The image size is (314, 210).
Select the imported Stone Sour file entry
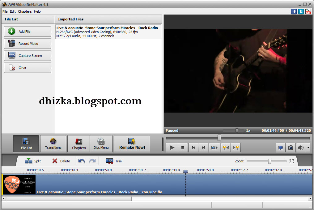click(x=108, y=32)
